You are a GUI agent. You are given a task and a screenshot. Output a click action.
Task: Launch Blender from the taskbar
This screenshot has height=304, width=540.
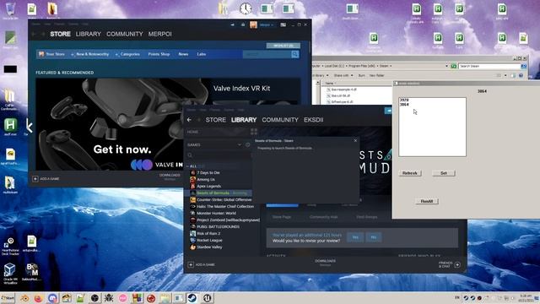tap(24, 298)
